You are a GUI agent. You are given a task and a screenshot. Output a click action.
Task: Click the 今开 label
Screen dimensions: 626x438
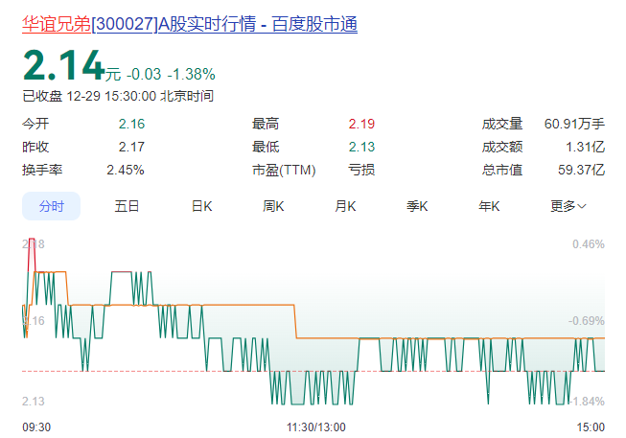35,124
